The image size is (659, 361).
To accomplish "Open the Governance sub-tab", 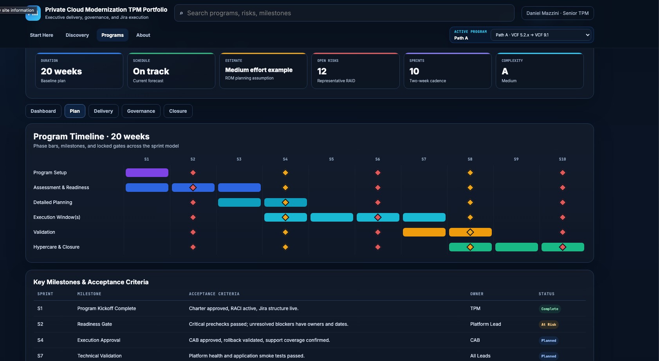I will pos(141,111).
